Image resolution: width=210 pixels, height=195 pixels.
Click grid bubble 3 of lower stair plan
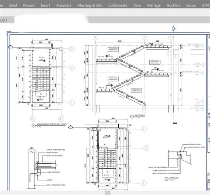pos(144,129)
